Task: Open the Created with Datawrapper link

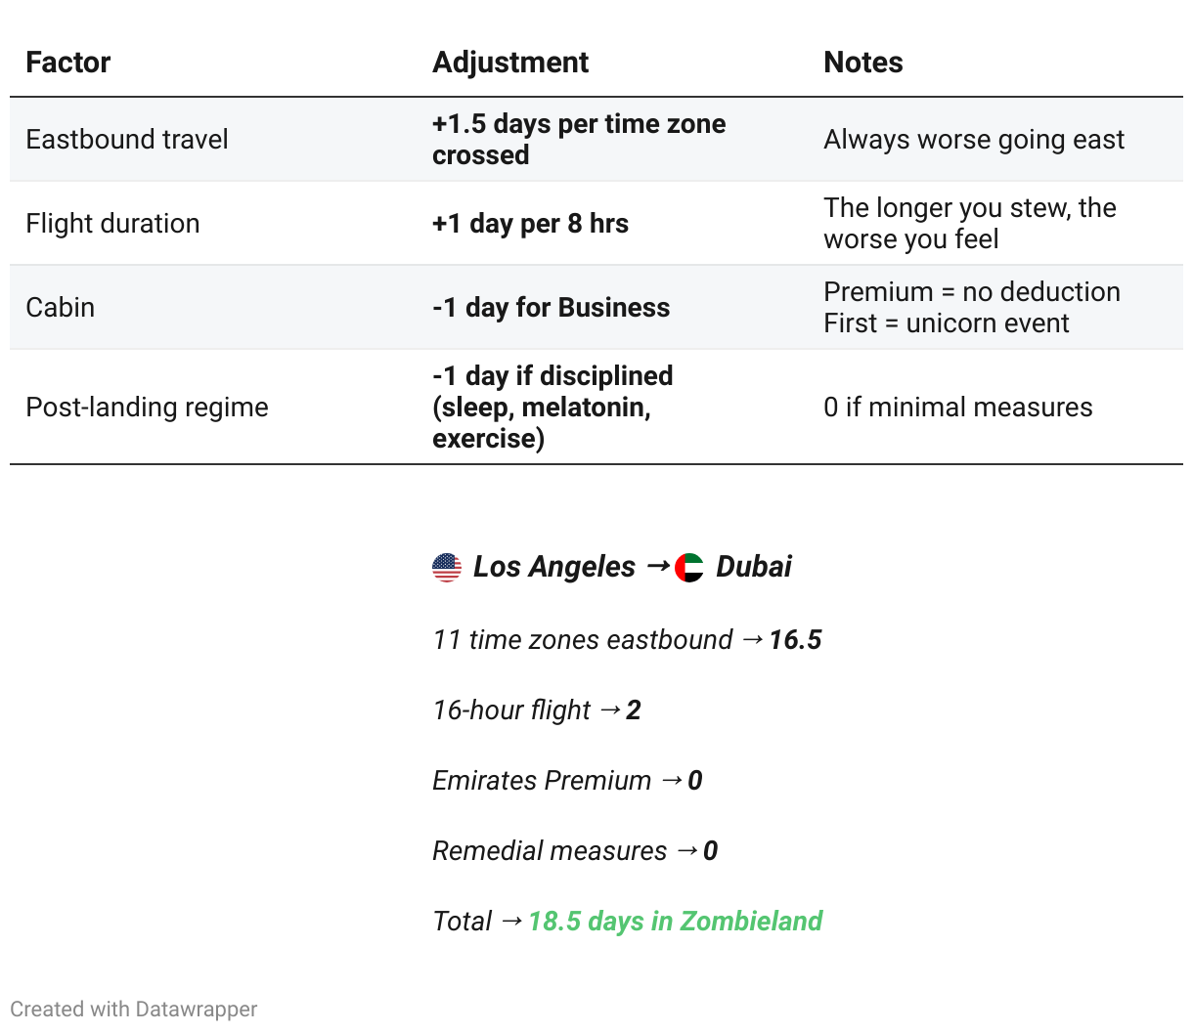Action: 134,1010
